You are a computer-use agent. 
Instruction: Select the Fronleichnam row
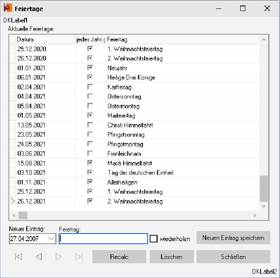pos(124,154)
